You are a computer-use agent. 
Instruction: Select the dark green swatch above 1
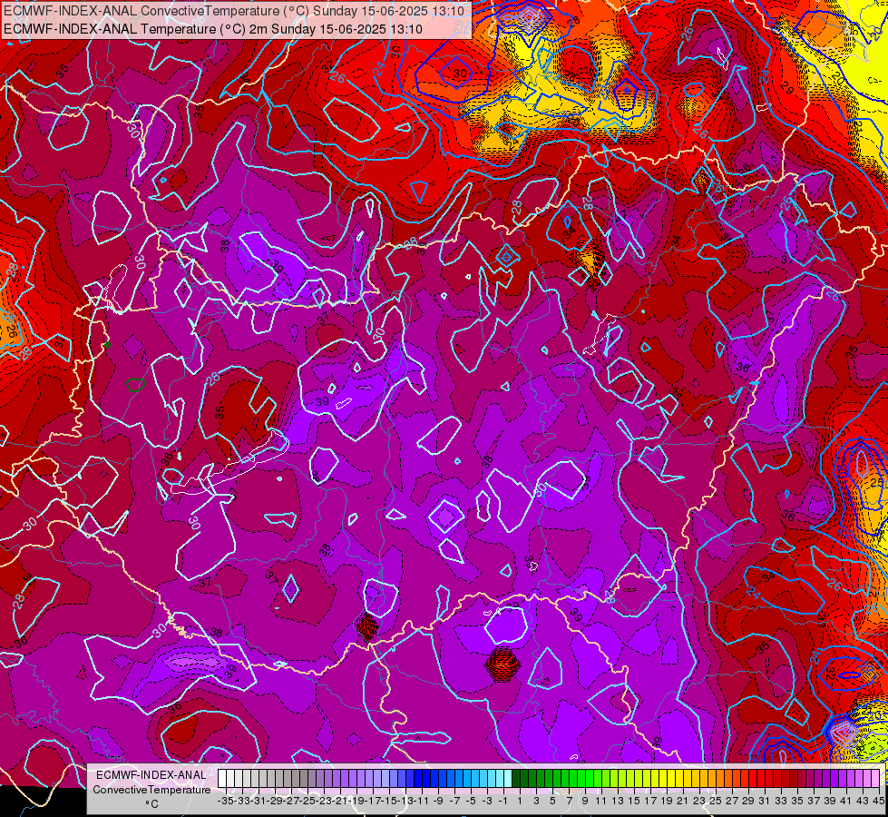[516, 778]
